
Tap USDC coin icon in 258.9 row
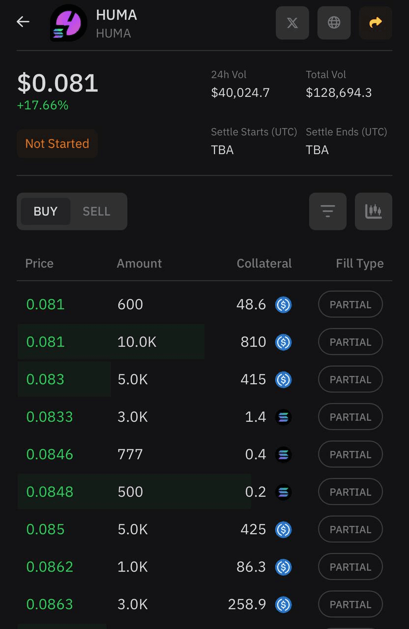(283, 604)
